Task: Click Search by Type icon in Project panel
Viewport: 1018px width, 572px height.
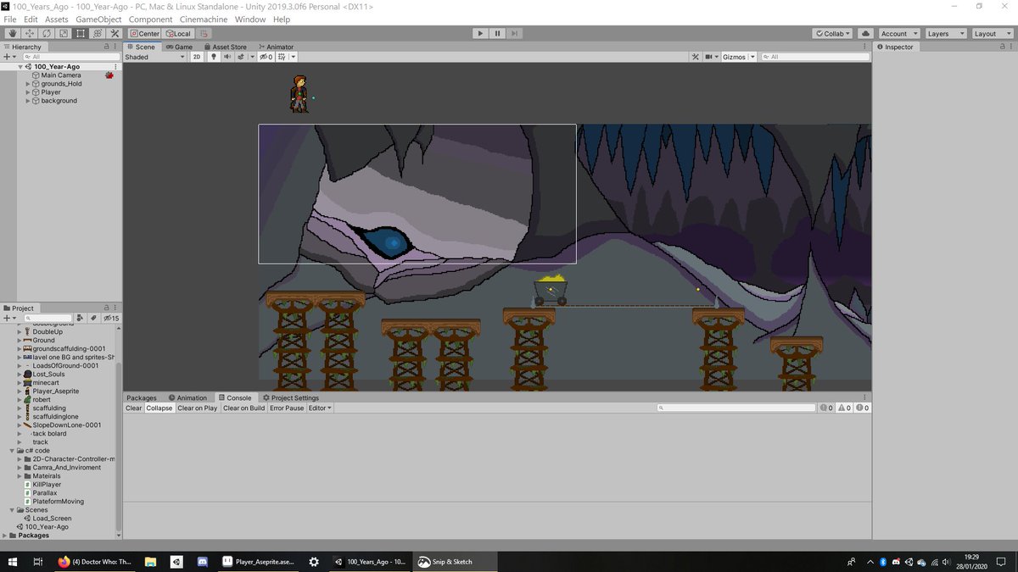Action: click(81, 318)
